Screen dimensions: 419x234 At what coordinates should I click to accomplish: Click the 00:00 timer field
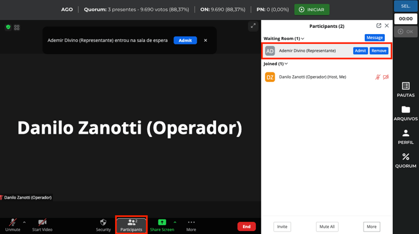click(x=406, y=19)
